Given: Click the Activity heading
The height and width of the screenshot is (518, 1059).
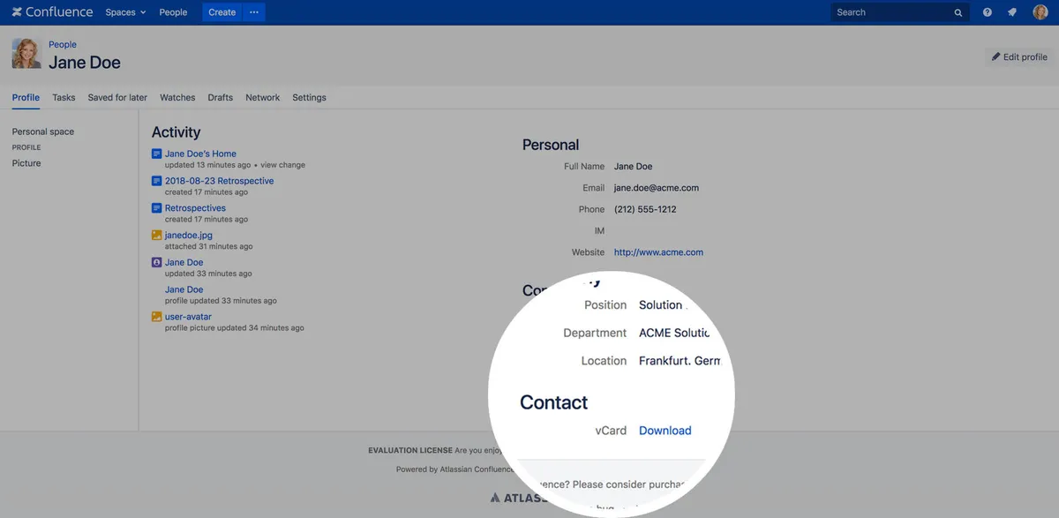Looking at the screenshot, I should (x=176, y=132).
